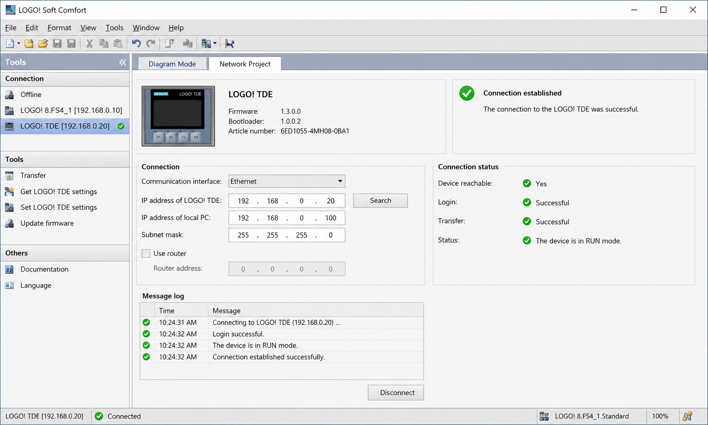Click Status RUN mode green check icon
This screenshot has height=425, width=708.
[x=527, y=240]
